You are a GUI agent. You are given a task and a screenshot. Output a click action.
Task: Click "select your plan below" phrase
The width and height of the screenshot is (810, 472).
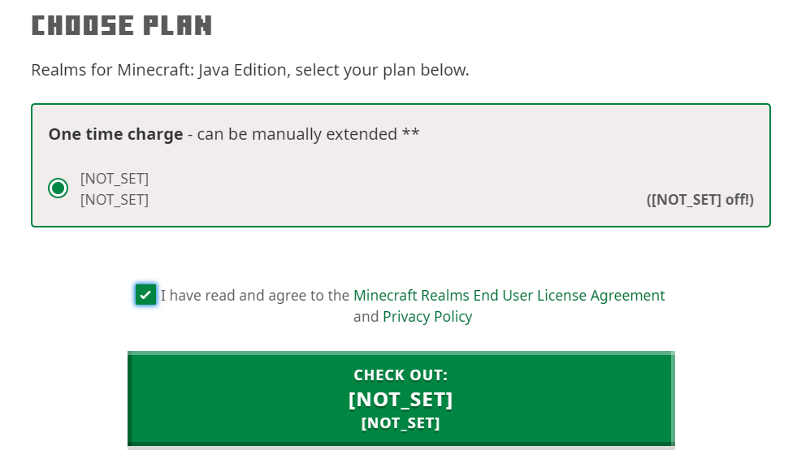(382, 70)
